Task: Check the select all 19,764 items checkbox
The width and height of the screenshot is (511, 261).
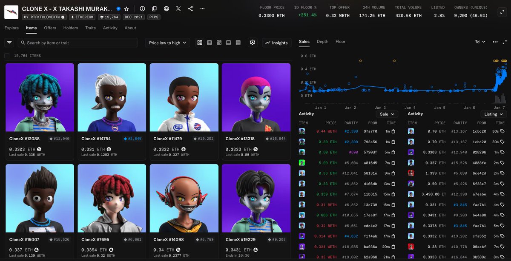Action: 7,56
